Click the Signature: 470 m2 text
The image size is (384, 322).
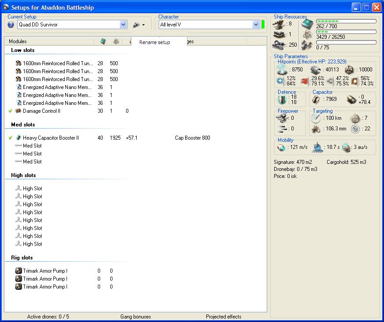[x=293, y=162]
